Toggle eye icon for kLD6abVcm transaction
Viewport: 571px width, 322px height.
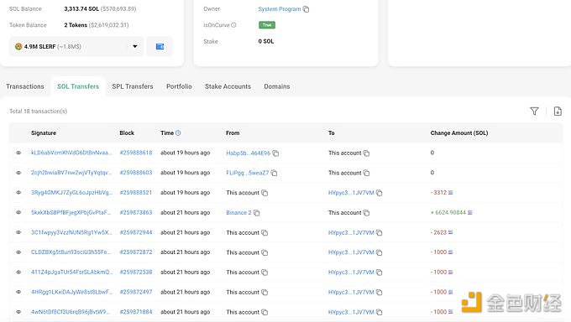[18, 153]
